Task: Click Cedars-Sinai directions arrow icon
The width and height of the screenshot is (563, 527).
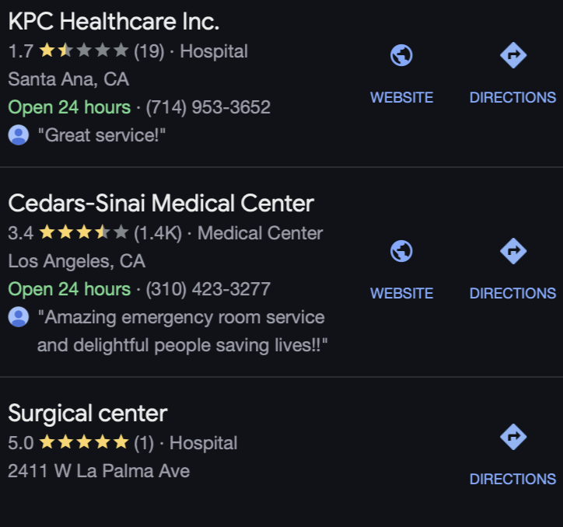Action: click(513, 251)
